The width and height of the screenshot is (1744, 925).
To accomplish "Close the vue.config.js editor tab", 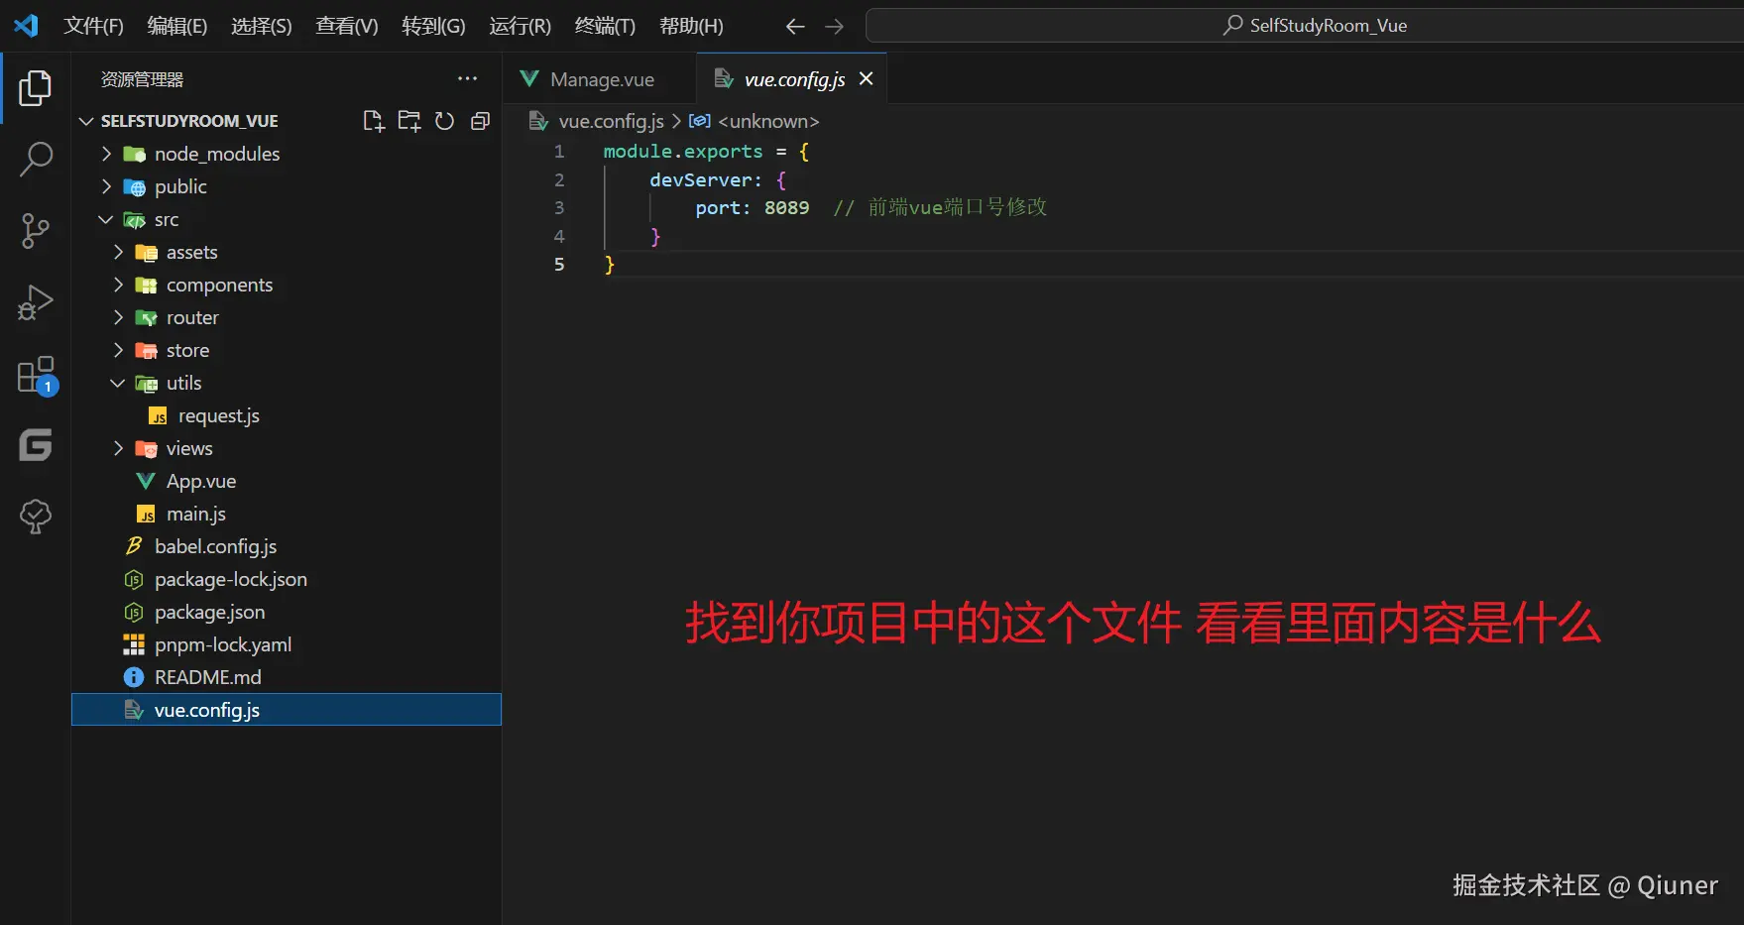I will coord(866,78).
